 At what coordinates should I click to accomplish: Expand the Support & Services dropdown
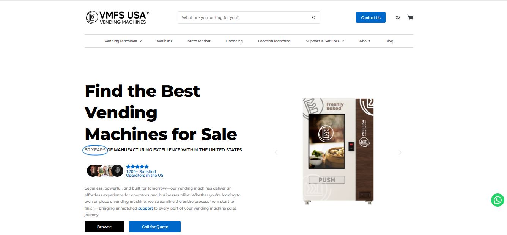(325, 41)
